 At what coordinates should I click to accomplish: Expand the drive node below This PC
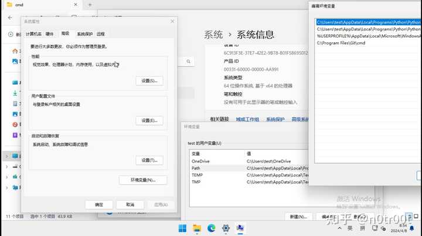point(7,167)
